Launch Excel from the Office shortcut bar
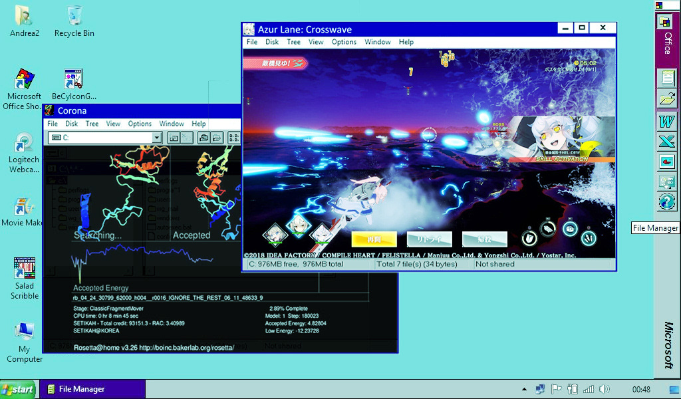681x399 pixels. 667,142
